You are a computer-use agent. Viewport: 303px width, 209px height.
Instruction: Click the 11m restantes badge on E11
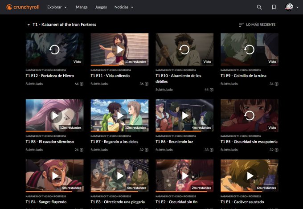click(x=135, y=61)
